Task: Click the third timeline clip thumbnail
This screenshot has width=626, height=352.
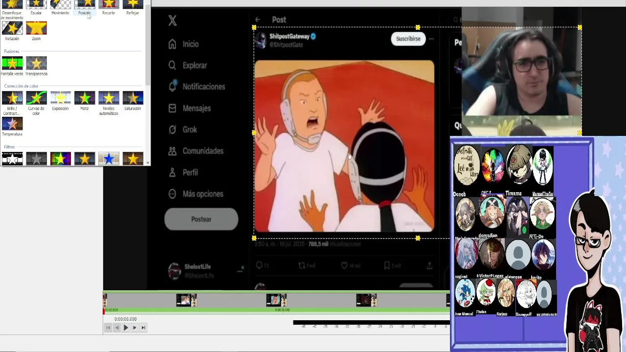Action: coord(276,300)
